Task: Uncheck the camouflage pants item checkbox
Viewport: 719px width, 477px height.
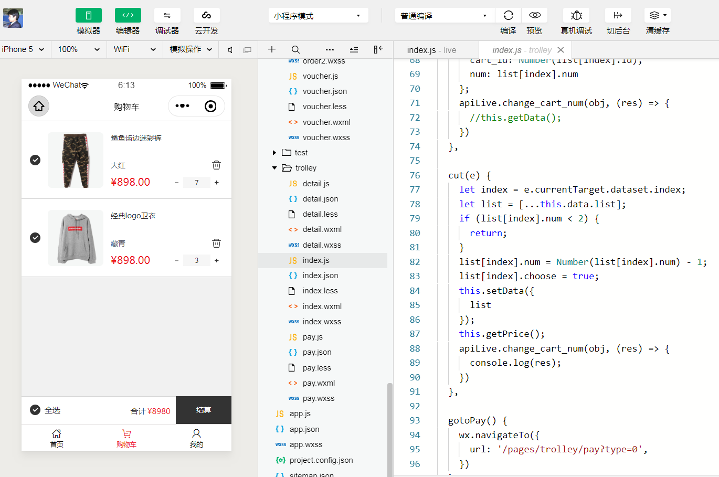Action: point(35,160)
